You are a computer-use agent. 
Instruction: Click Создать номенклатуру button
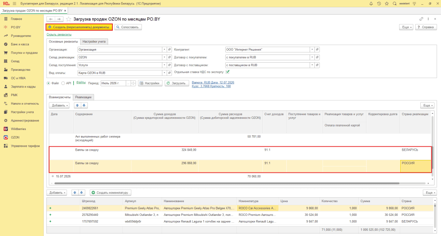111,193
